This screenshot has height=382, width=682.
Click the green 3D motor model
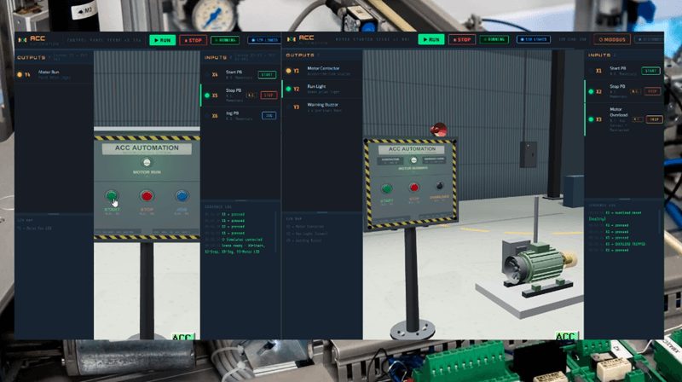(540, 263)
